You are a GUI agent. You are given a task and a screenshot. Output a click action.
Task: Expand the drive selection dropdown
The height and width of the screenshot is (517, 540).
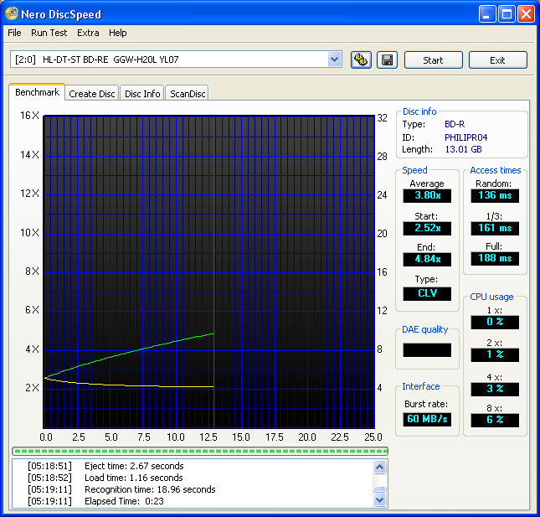coord(334,59)
